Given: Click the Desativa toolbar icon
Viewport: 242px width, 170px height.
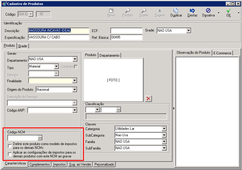Looking at the screenshot, I should coord(208,11).
